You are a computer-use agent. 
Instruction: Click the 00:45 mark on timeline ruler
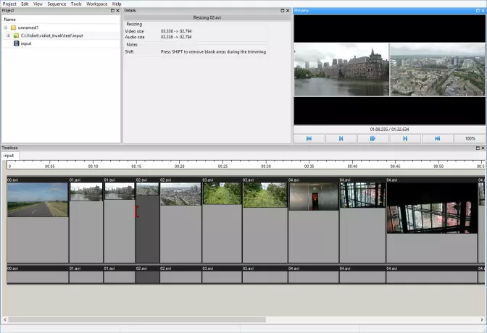[x=396, y=166]
